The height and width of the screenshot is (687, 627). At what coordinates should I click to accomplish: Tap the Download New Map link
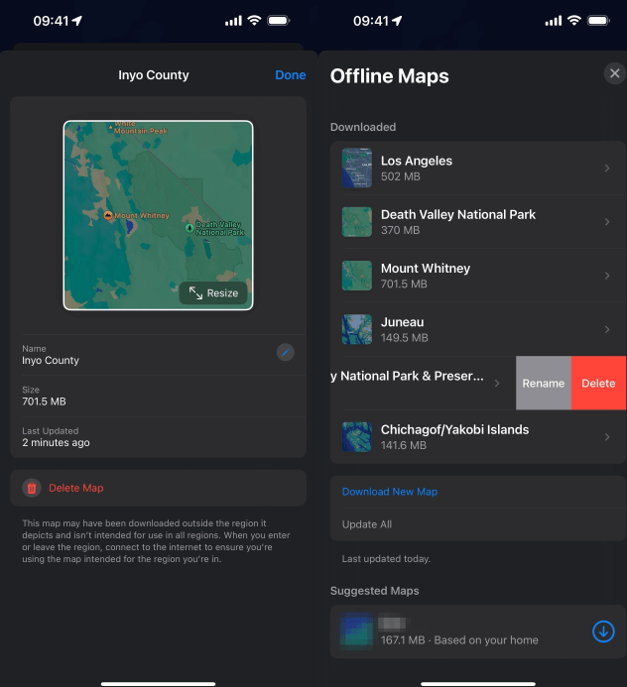(390, 492)
